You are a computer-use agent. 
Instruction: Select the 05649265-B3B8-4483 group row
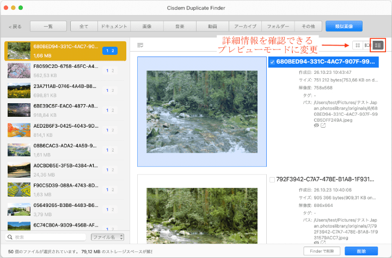(x=65, y=210)
